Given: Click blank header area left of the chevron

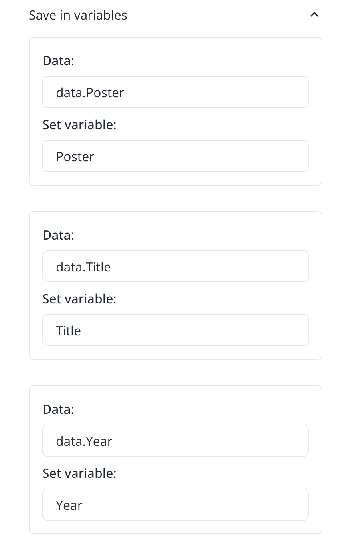Looking at the screenshot, I should 220,15.
